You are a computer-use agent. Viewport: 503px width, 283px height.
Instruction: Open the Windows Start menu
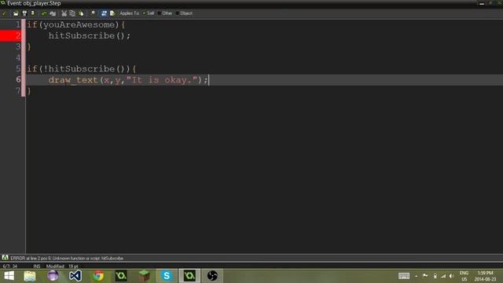9,276
